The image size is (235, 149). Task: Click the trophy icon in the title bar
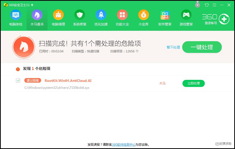point(197,5)
